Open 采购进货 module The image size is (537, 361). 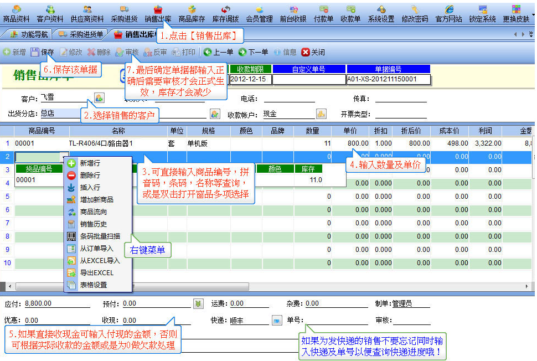coord(124,14)
